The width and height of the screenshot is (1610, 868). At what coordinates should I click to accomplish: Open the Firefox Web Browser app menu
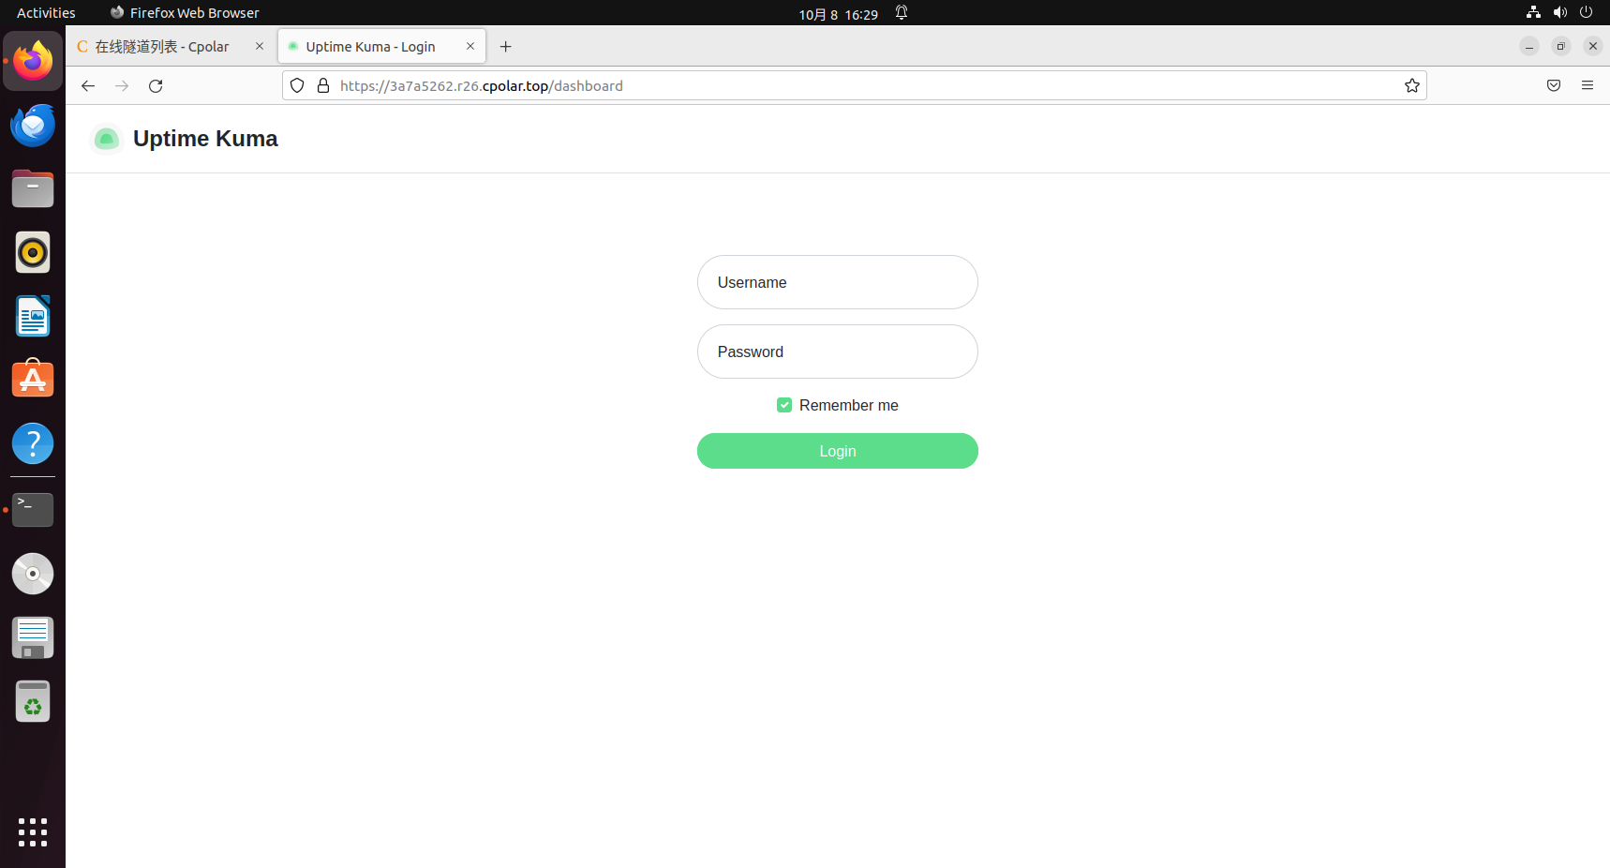click(185, 13)
